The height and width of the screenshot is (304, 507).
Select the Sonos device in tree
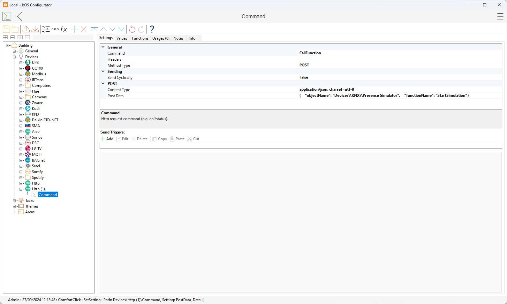[x=37, y=137]
